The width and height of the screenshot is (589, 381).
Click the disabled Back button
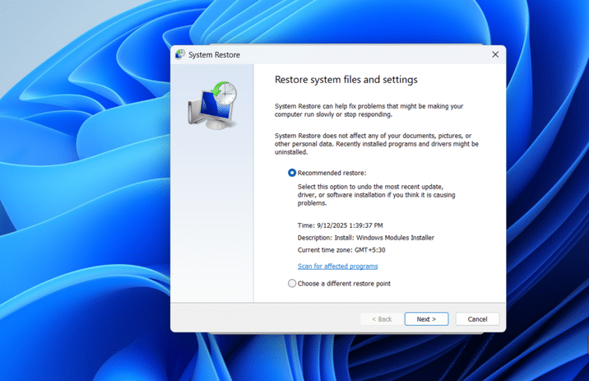(382, 319)
